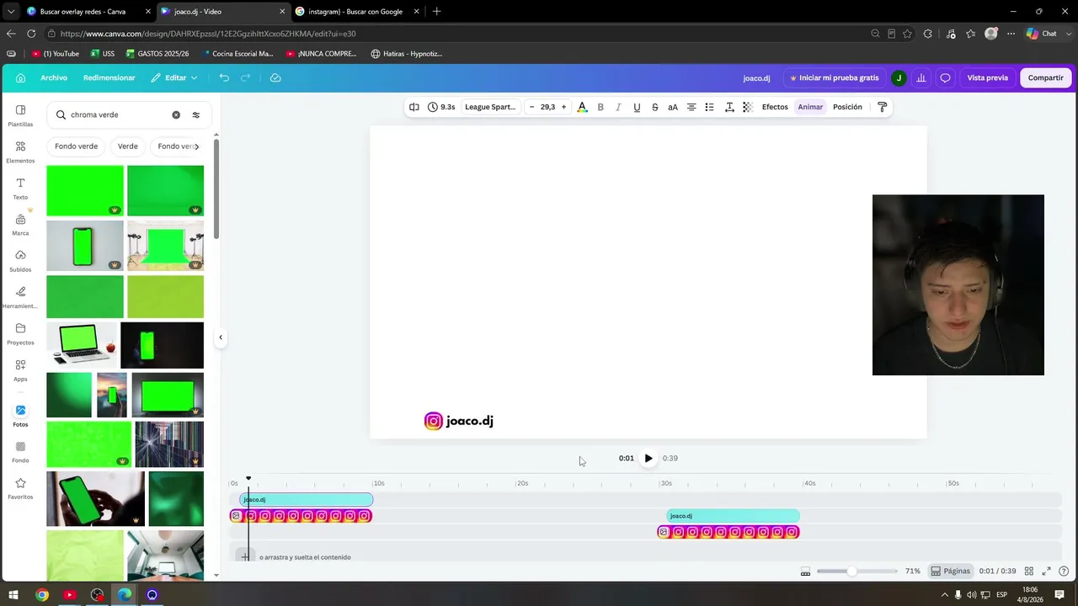Go to Canva home via house icon
Image resolution: width=1078 pixels, height=606 pixels.
tap(20, 77)
